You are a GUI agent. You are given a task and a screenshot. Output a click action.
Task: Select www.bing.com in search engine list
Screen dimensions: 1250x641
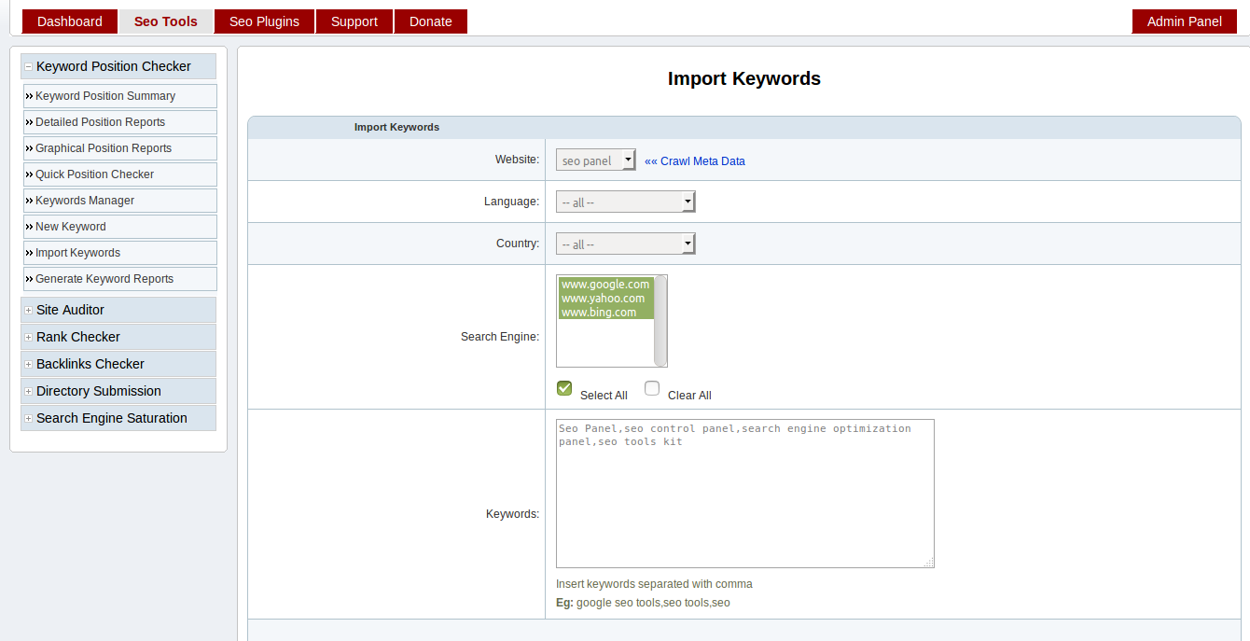click(x=605, y=313)
